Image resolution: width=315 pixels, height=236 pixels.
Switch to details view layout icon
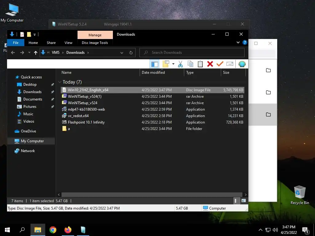point(237,201)
